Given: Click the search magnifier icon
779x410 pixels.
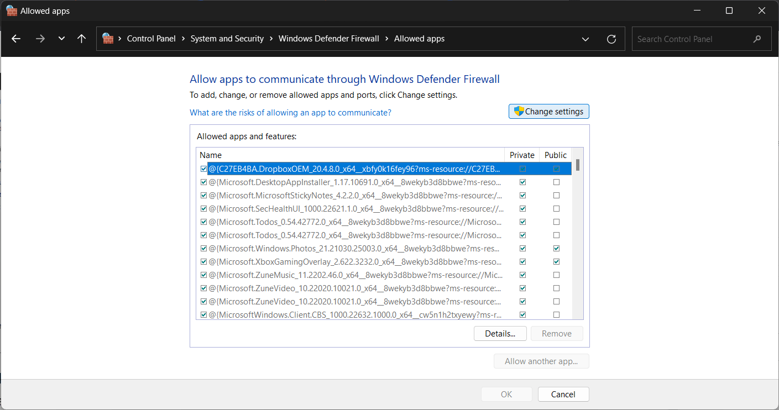Looking at the screenshot, I should pyautogui.click(x=757, y=39).
